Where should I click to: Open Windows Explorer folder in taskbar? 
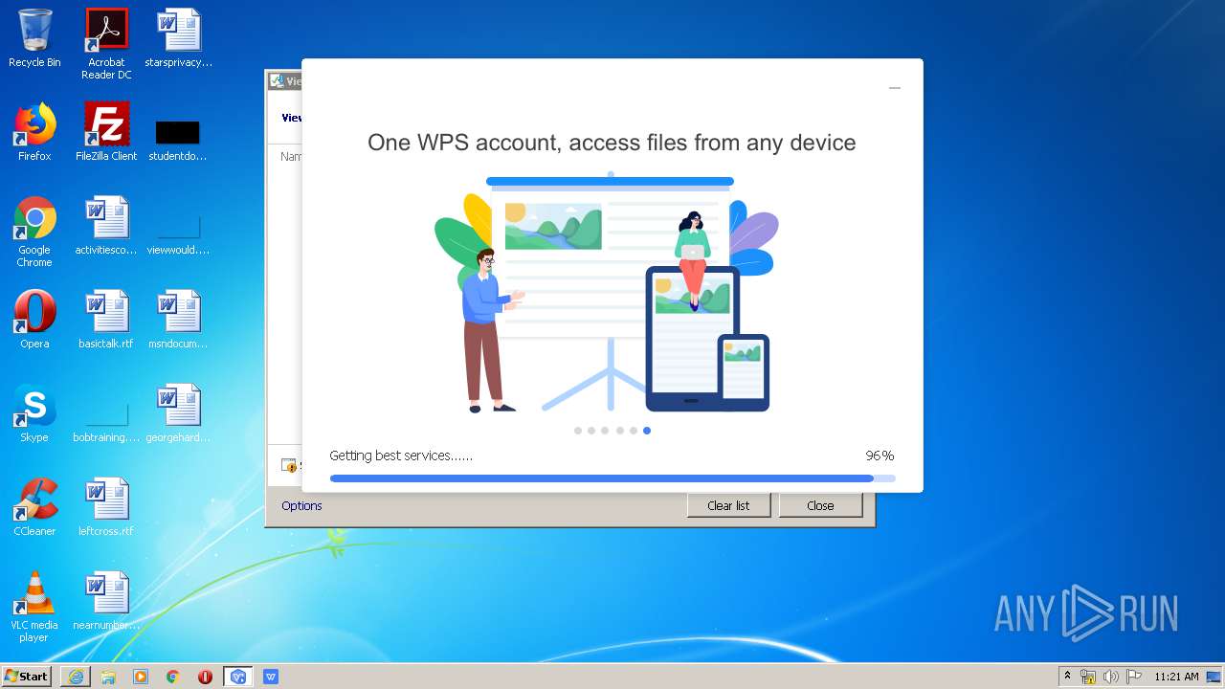[x=108, y=677]
